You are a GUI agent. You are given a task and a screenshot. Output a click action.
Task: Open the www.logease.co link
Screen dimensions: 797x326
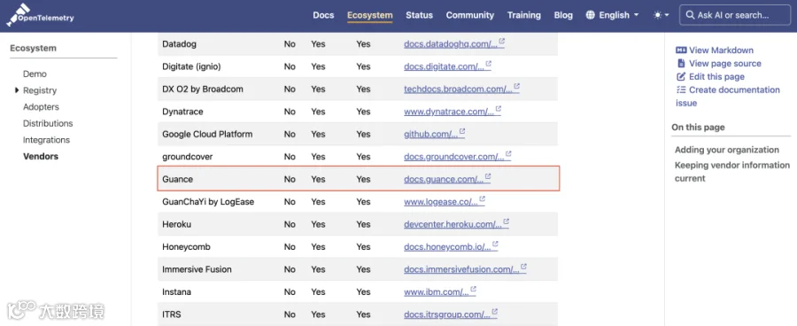[x=441, y=202]
